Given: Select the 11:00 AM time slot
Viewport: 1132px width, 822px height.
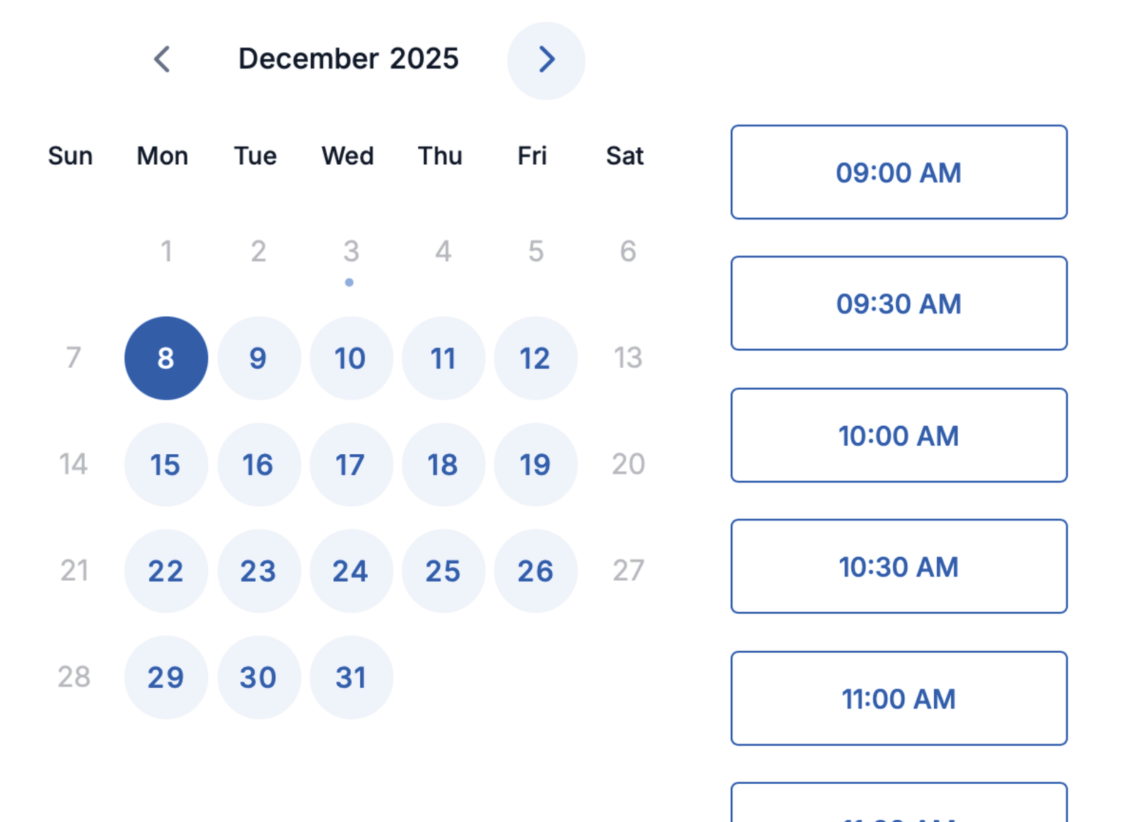Looking at the screenshot, I should [899, 698].
